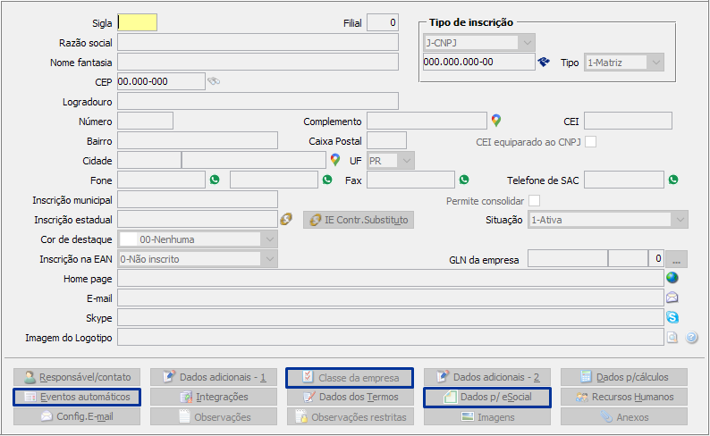Click the CNPJ lookup icon beside inscription number
This screenshot has height=436, width=710.
tap(543, 63)
